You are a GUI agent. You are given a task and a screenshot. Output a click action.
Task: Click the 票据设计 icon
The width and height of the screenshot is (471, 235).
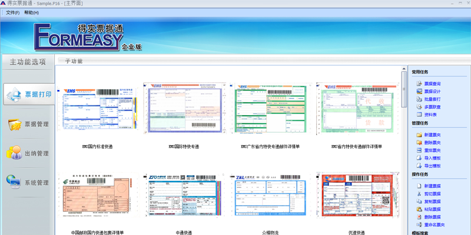click(x=419, y=92)
